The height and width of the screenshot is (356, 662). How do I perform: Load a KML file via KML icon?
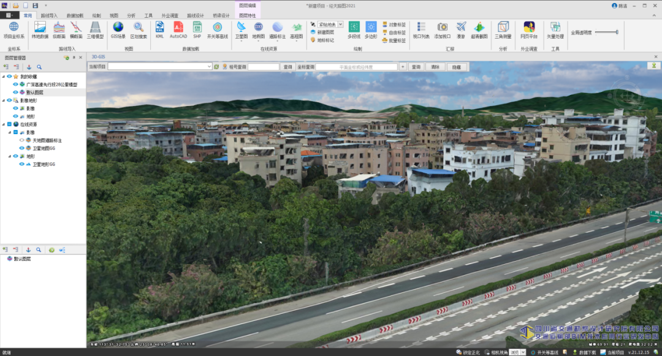click(x=159, y=30)
